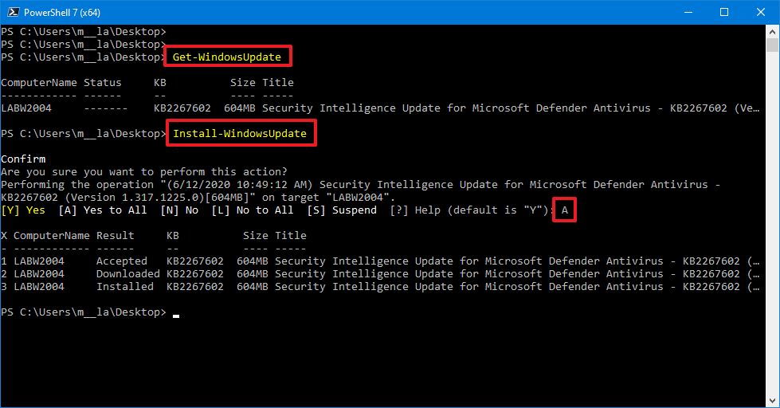This screenshot has width=780, height=408.
Task: Click the scrollbar up arrow
Action: 772,31
